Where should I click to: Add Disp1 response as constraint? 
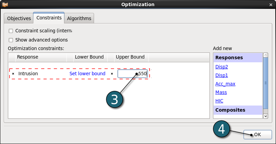click(x=221, y=75)
